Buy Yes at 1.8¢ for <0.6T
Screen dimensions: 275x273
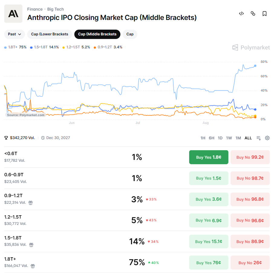(208, 157)
